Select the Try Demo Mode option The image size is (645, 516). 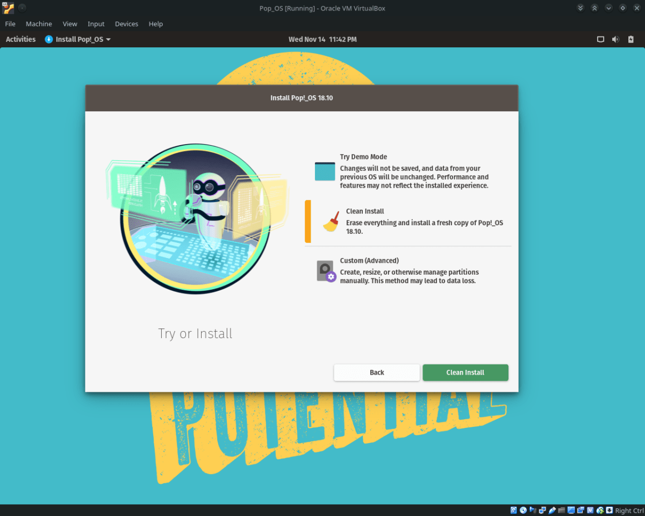tap(408, 171)
